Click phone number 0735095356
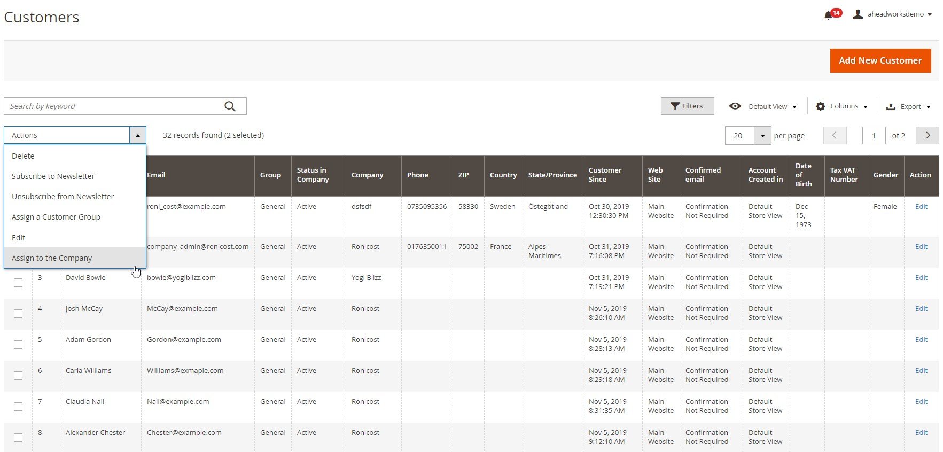This screenshot has width=943, height=452. 427,206
